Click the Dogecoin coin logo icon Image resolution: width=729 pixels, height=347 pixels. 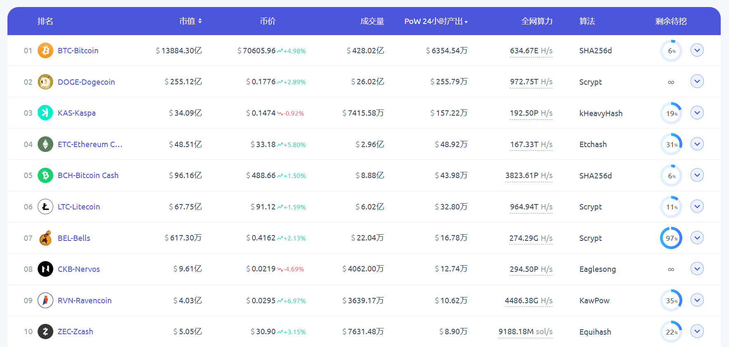pos(45,82)
